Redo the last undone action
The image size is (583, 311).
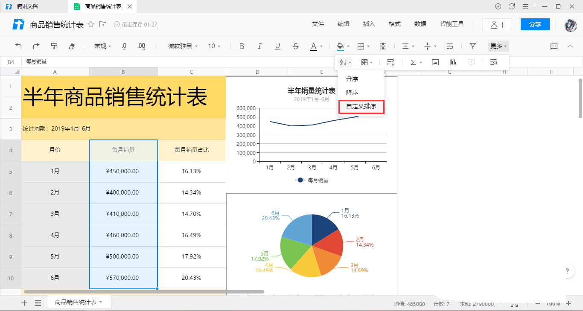click(36, 46)
